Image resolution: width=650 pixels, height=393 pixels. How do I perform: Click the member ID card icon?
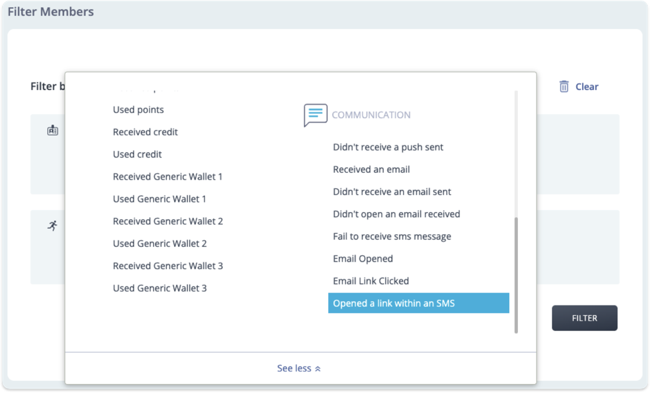(x=53, y=130)
